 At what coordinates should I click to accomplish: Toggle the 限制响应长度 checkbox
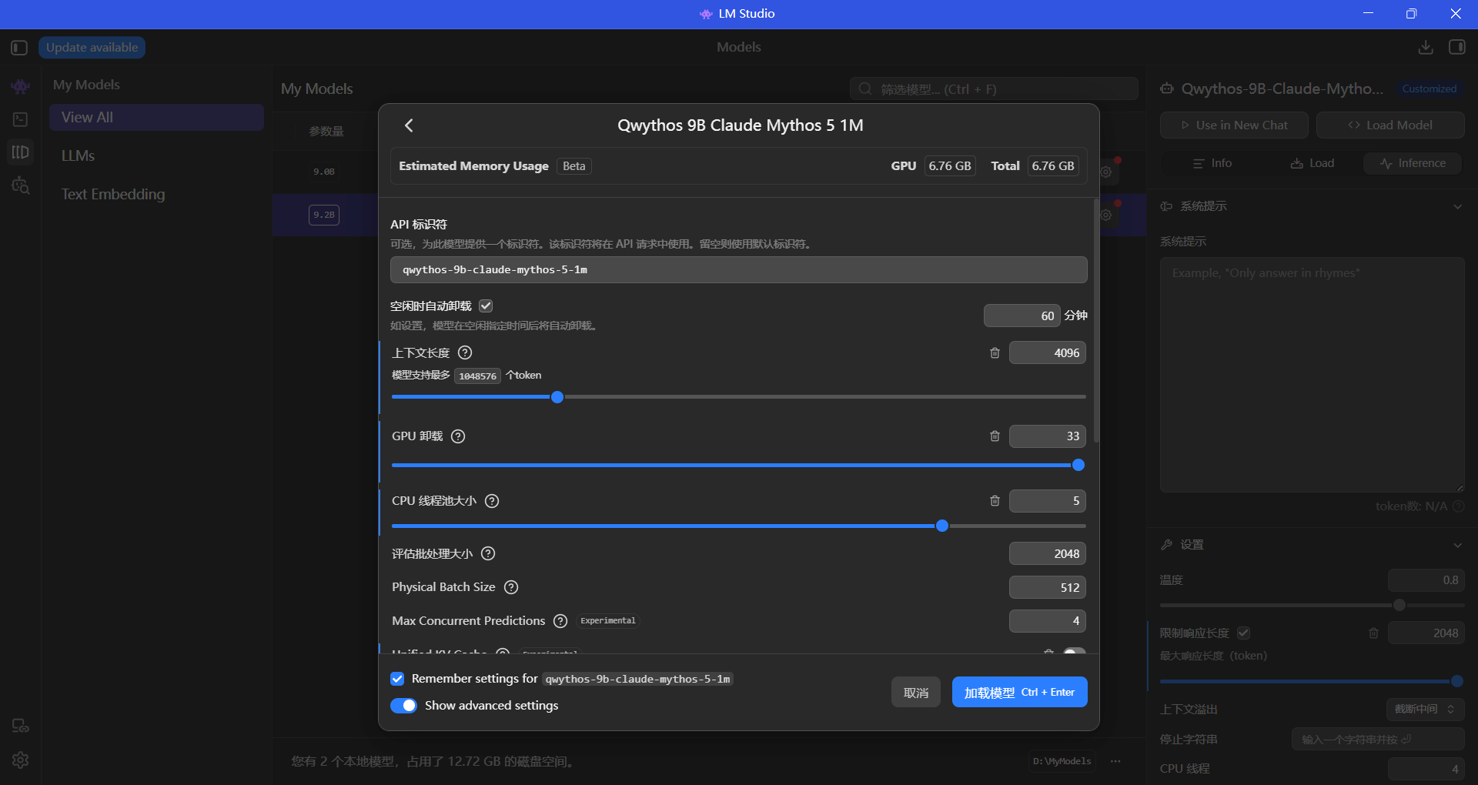point(1243,633)
